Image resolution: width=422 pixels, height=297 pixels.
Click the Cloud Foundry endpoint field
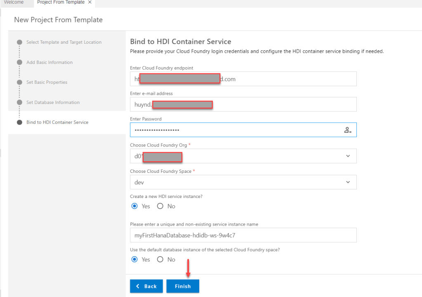pyautogui.click(x=289, y=79)
